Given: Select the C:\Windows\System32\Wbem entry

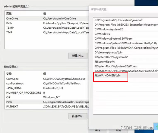Looking at the screenshot, I should [x=125, y=39].
